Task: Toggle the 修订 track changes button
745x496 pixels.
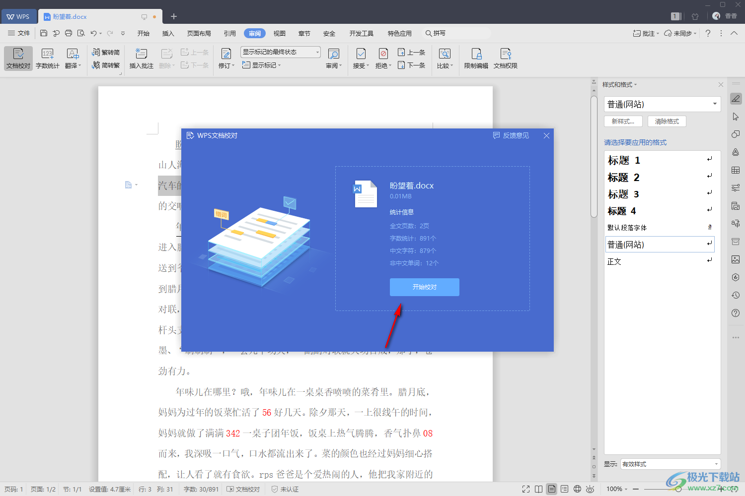Action: tap(226, 54)
